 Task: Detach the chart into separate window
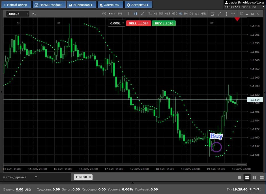point(242,14)
